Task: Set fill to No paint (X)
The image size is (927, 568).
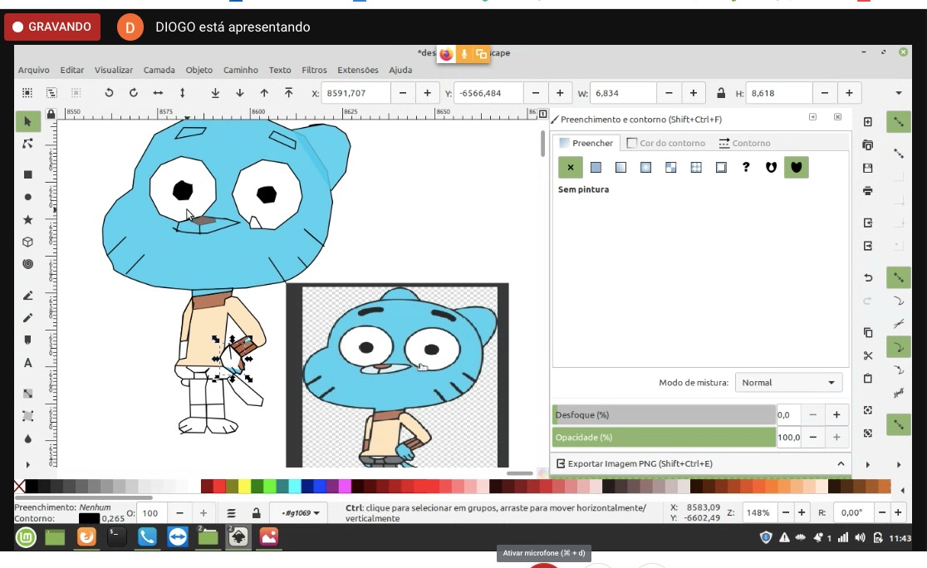Action: (x=571, y=167)
